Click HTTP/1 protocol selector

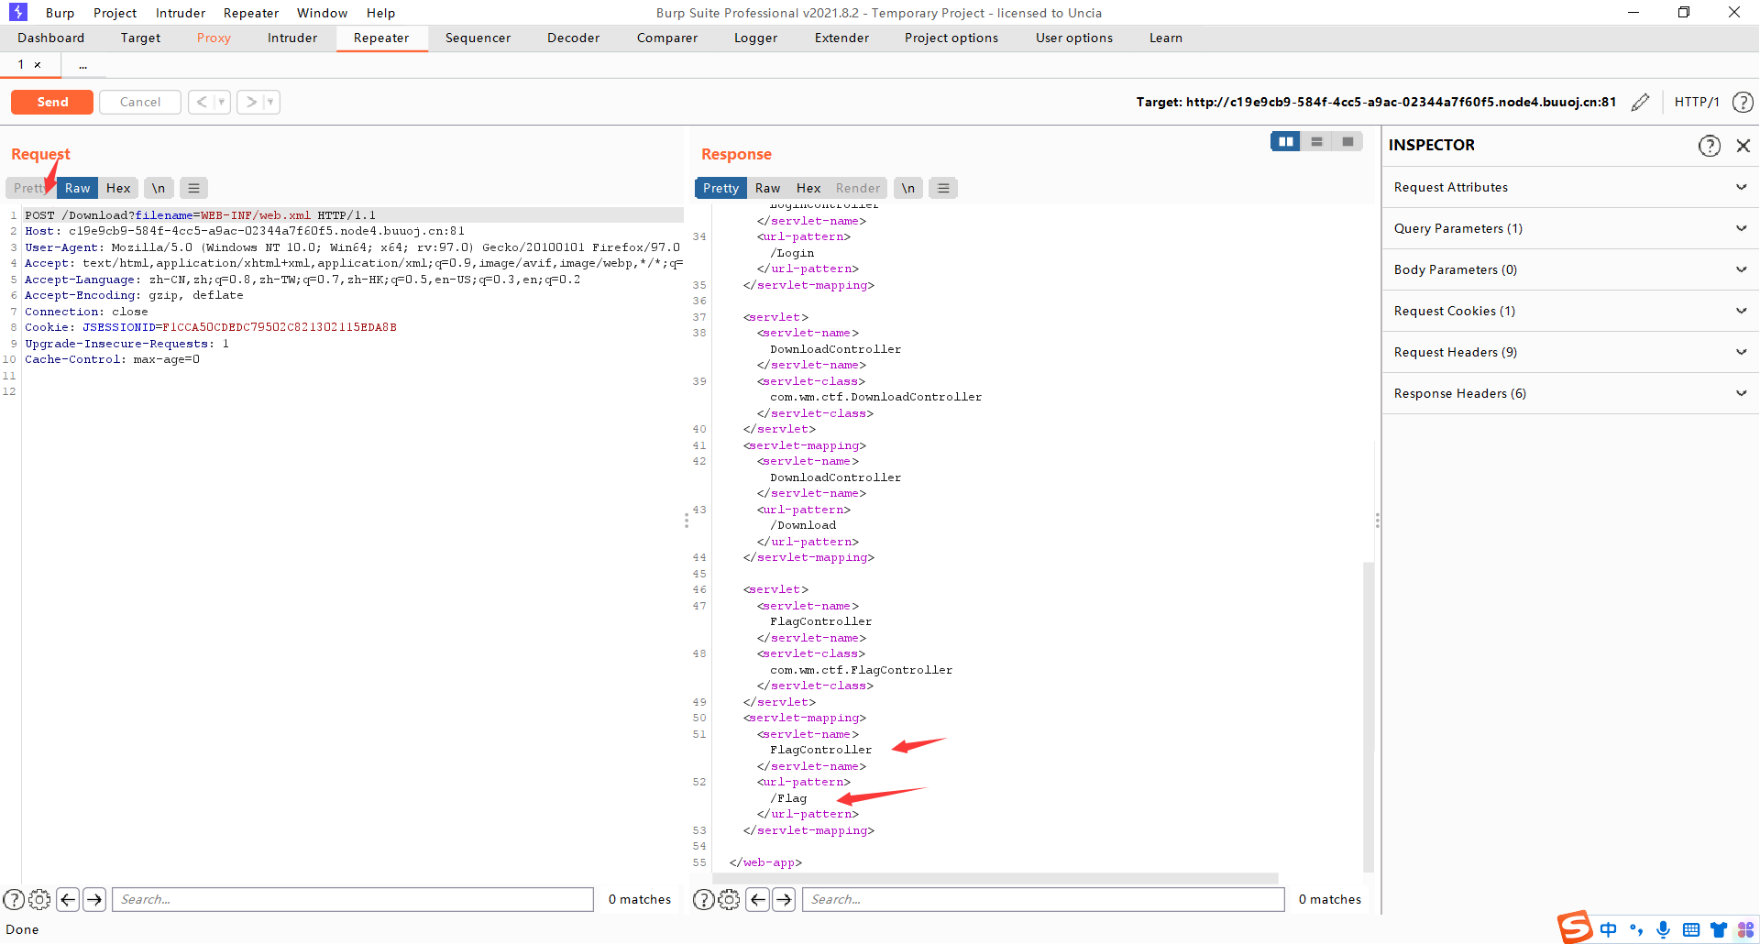click(1697, 102)
